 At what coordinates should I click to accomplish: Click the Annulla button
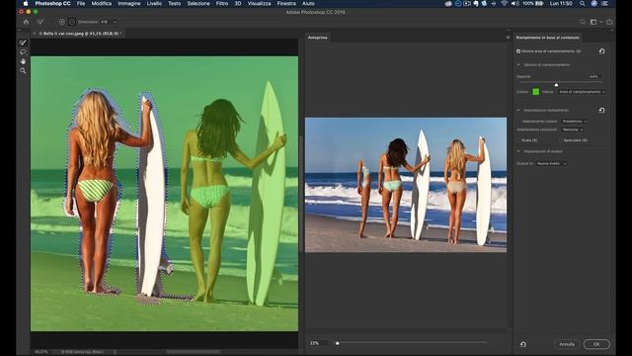click(567, 344)
